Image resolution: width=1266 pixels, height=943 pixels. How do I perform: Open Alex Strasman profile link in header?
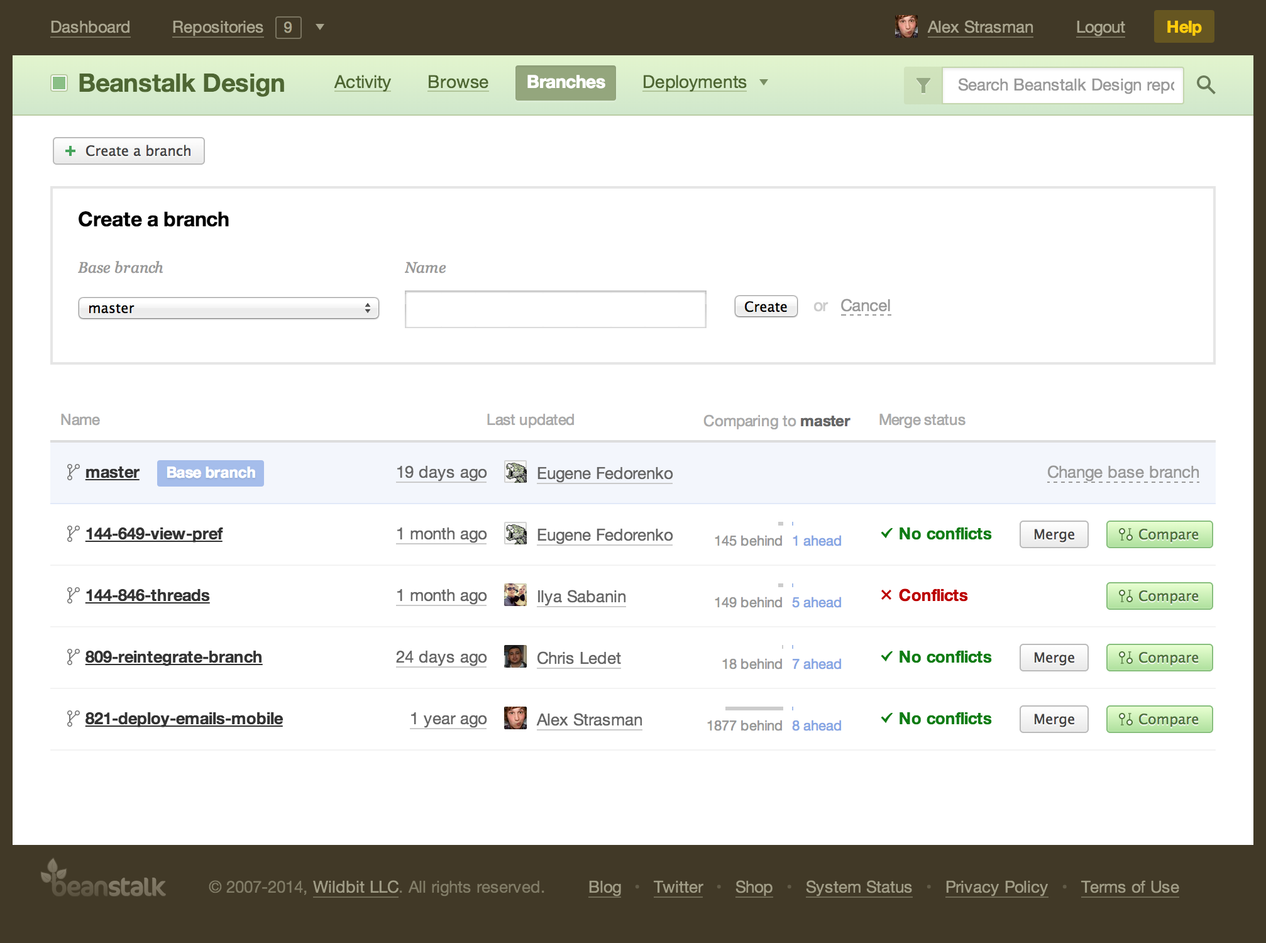980,27
